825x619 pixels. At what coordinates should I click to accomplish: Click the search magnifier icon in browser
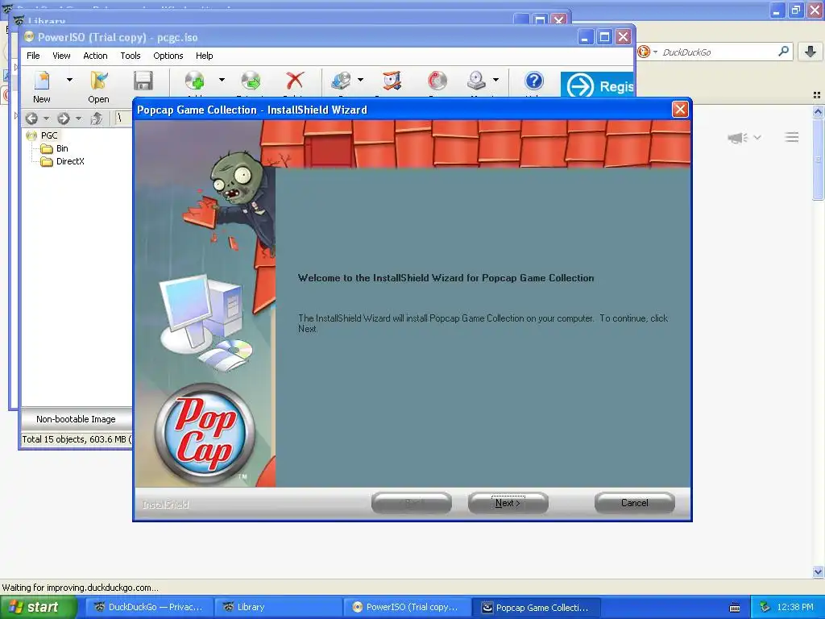783,52
